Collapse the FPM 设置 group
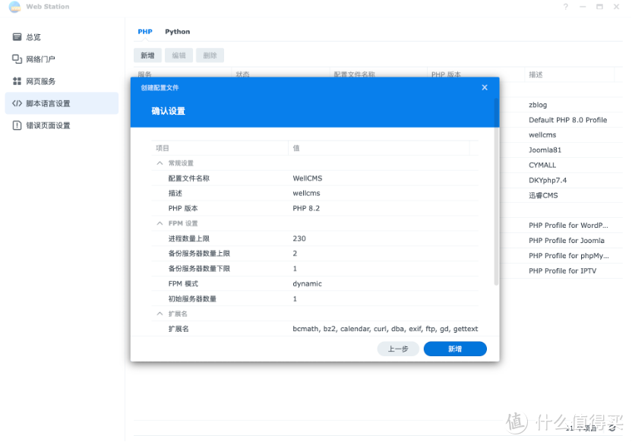This screenshot has height=442, width=632. (160, 223)
